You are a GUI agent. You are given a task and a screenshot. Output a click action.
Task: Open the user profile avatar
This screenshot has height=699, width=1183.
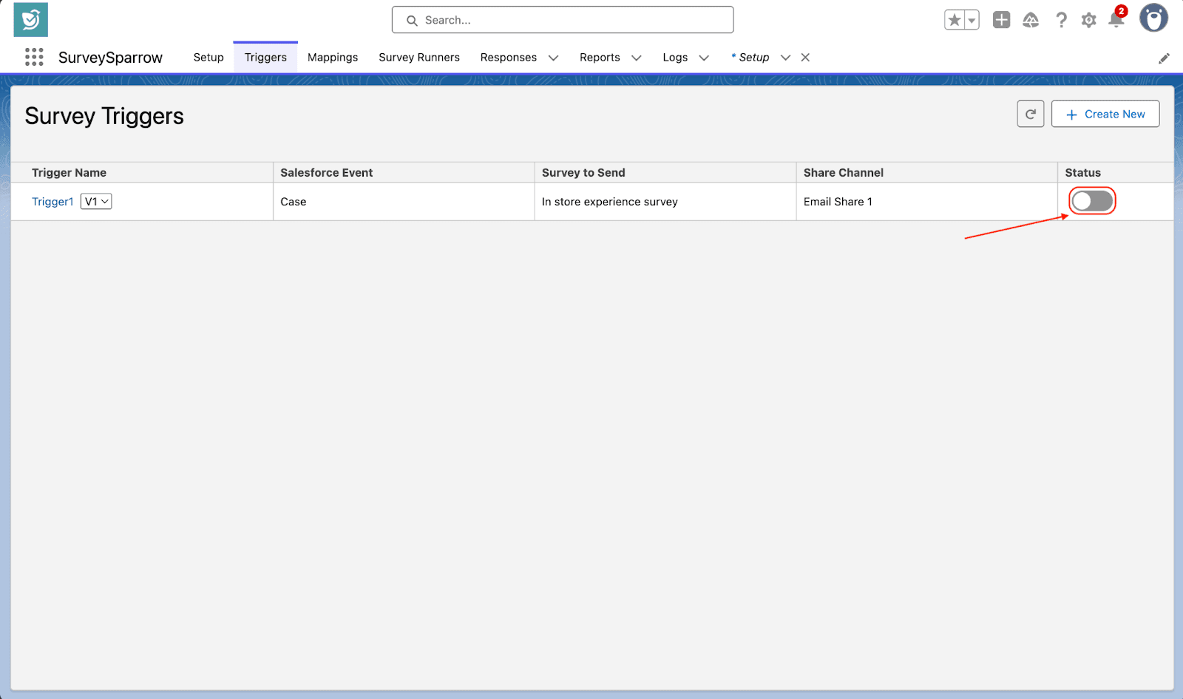tap(1153, 18)
